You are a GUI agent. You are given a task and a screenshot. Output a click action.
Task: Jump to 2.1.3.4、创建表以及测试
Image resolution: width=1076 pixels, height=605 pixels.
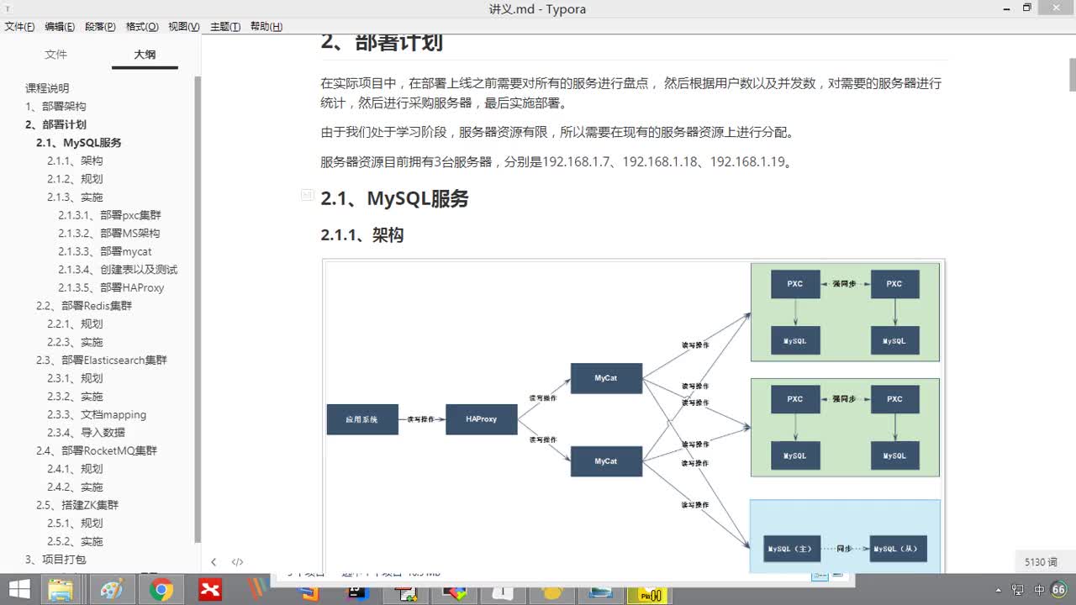pyautogui.click(x=118, y=270)
